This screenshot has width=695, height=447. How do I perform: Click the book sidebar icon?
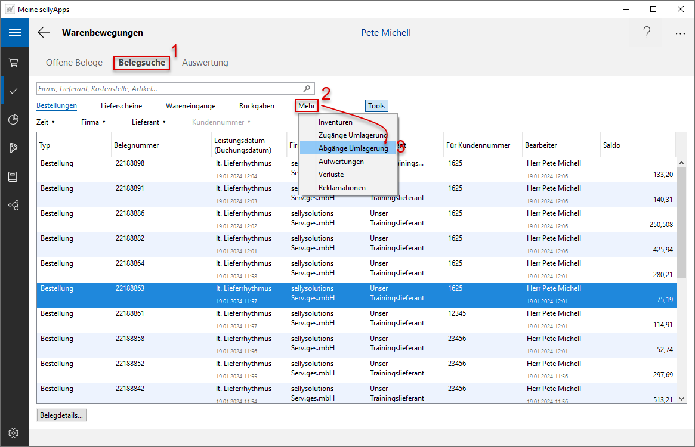coord(14,176)
